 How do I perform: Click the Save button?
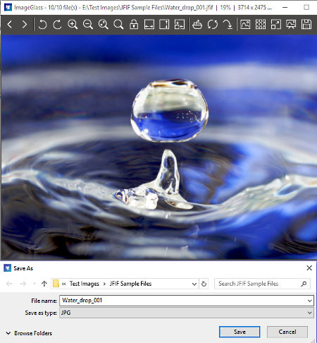(x=240, y=332)
